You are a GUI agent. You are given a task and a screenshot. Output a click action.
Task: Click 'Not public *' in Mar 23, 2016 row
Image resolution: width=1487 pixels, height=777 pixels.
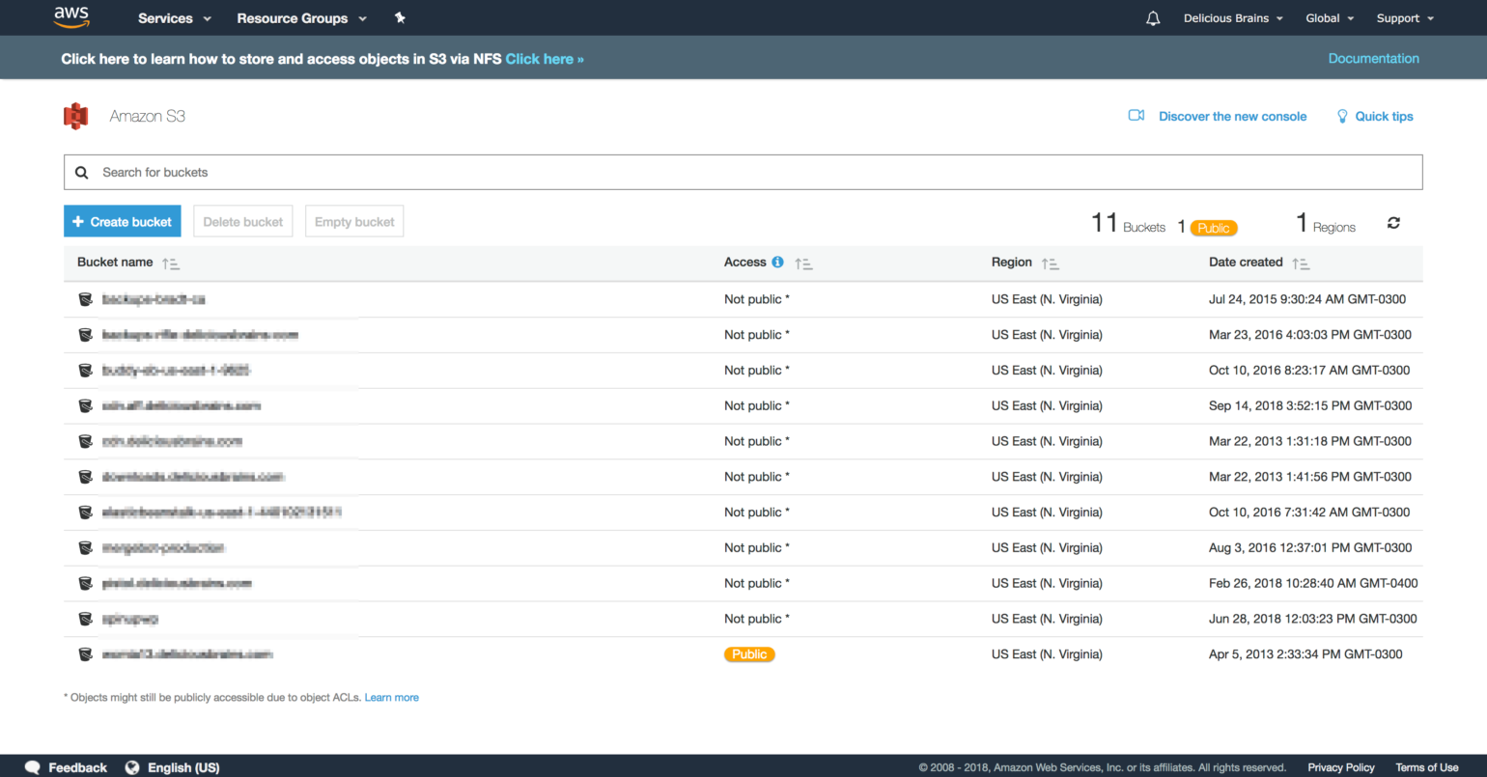click(757, 335)
